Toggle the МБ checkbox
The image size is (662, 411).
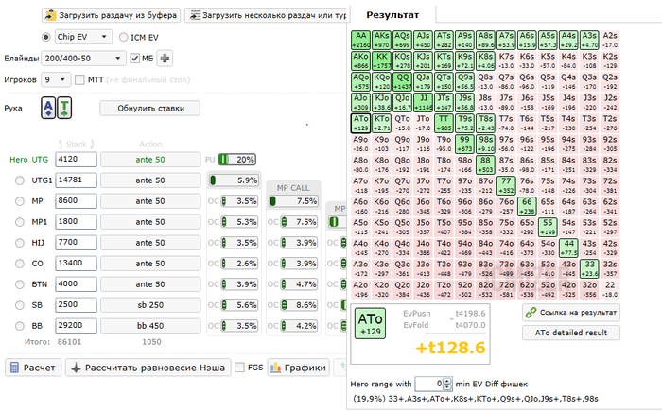[x=134, y=59]
